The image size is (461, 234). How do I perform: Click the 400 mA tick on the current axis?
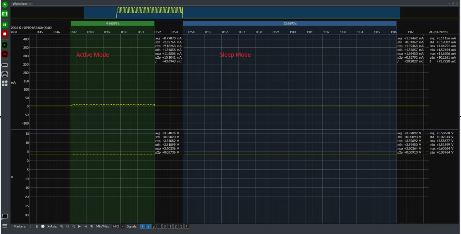click(26, 39)
